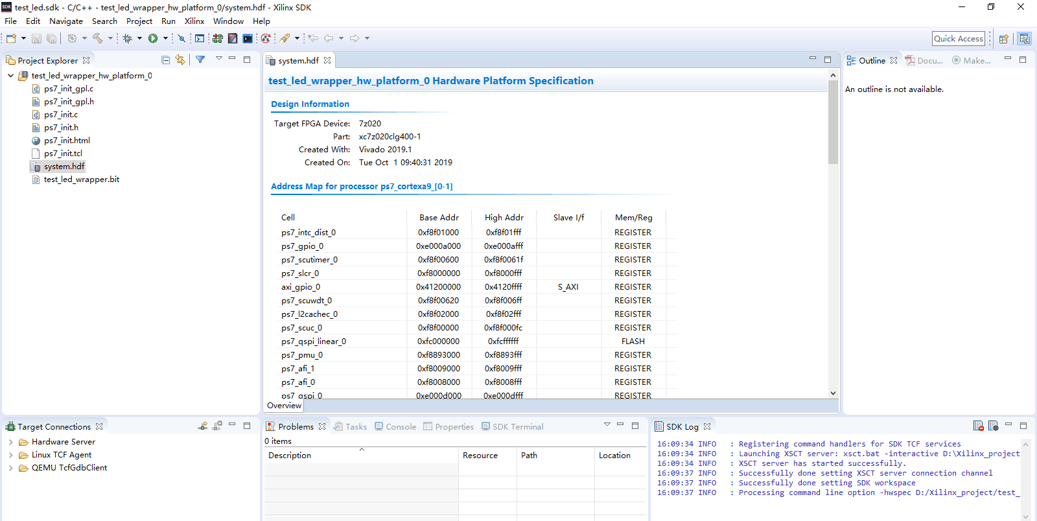Screen dimensions: 1037x521
Task: Open the New dropdown arrow
Action: tap(23, 38)
